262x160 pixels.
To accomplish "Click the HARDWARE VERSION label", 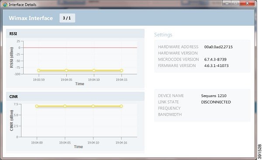I will [178, 53].
